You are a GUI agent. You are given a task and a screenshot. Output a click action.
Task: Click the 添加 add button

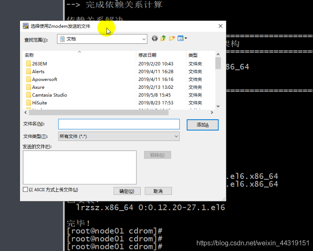pos(203,125)
